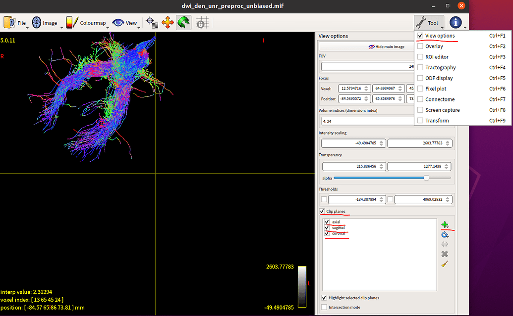Click the crosshair focus mode icon
The image size is (513, 316).
tap(151, 23)
